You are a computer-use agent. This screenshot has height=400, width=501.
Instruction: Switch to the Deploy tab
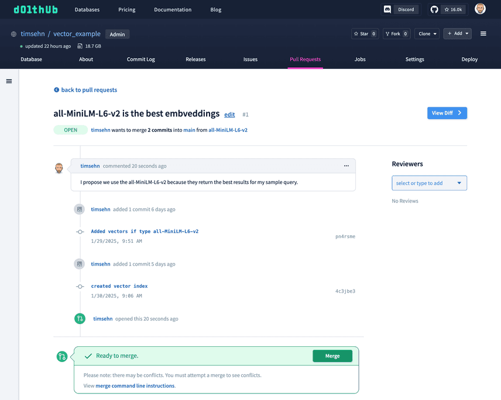coord(469,60)
